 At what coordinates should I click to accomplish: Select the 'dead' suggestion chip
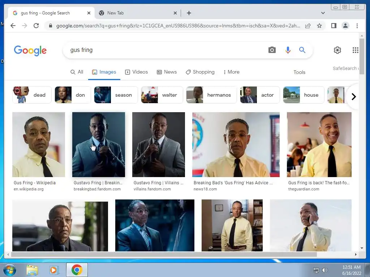click(32, 95)
